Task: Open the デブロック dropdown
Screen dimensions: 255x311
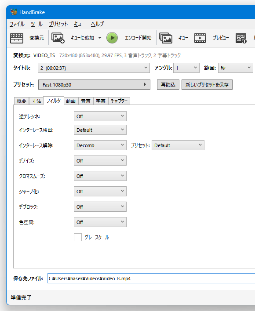Action: coord(100,206)
